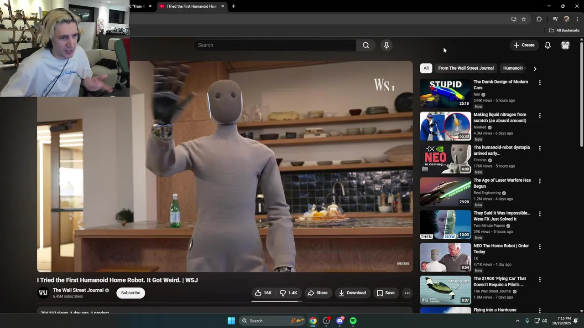The image size is (584, 328).
Task: Bookmark this tab with star icon
Action: [x=524, y=19]
